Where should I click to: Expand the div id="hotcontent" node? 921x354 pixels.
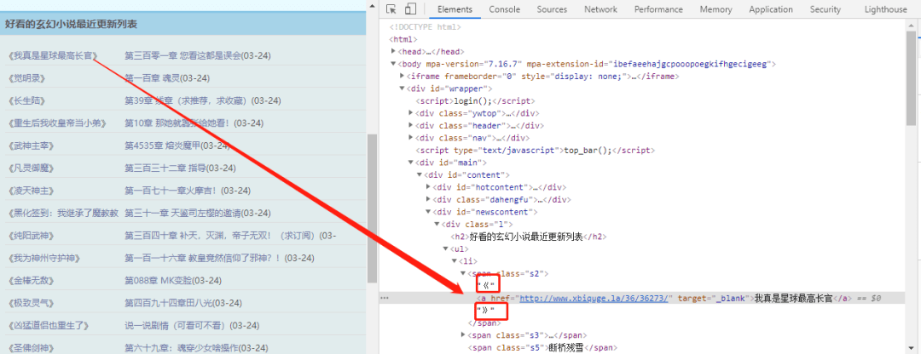[x=428, y=187]
